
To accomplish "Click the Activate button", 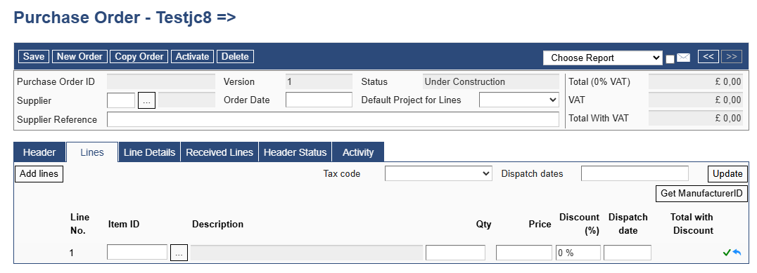I will coord(192,57).
